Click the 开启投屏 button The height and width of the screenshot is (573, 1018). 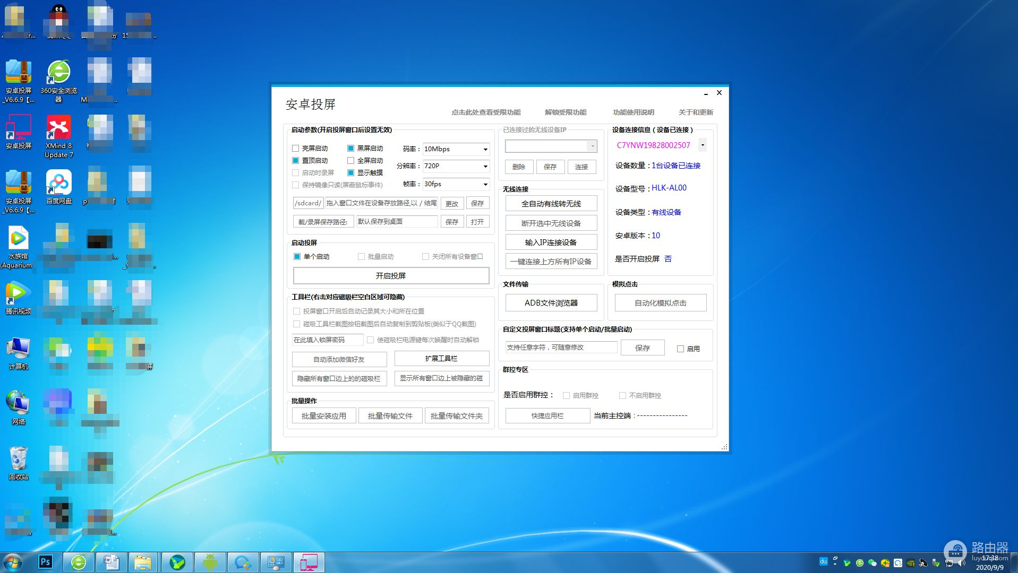click(391, 276)
